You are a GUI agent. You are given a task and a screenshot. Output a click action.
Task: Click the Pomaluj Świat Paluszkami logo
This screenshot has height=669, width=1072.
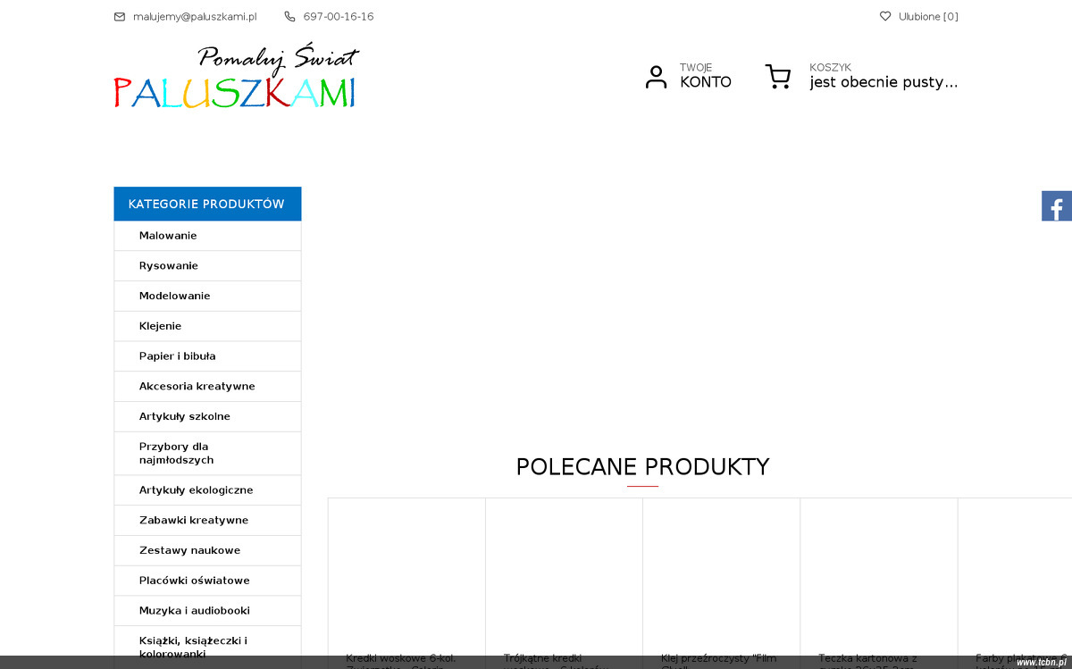[x=236, y=77]
